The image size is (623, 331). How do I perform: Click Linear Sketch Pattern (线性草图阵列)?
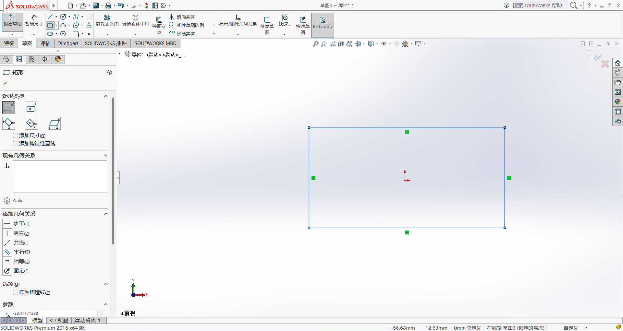[x=186, y=25]
